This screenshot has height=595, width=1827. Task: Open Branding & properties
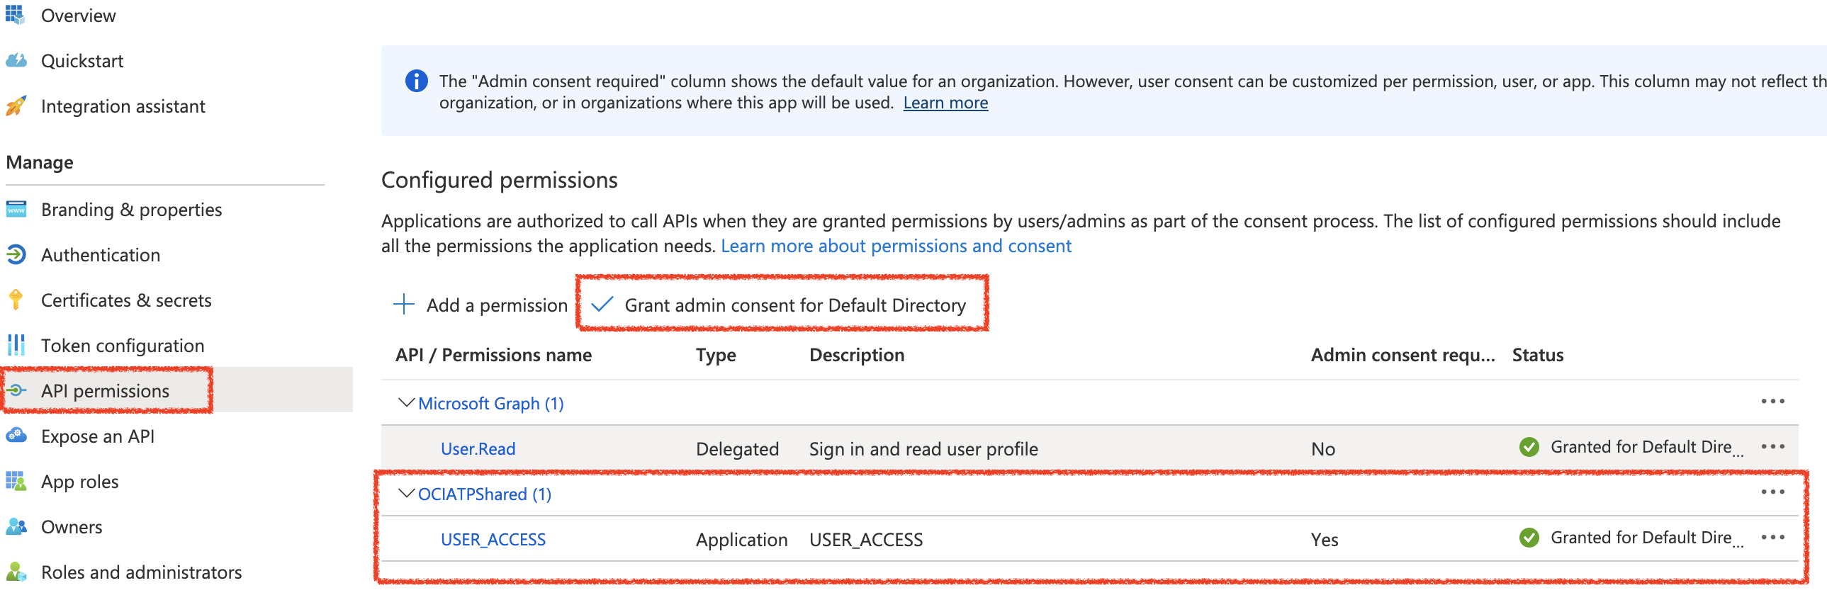coord(131,210)
